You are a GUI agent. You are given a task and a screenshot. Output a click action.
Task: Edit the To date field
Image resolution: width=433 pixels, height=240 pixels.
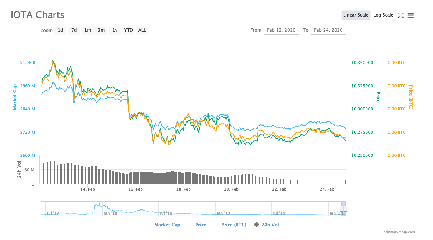point(328,31)
